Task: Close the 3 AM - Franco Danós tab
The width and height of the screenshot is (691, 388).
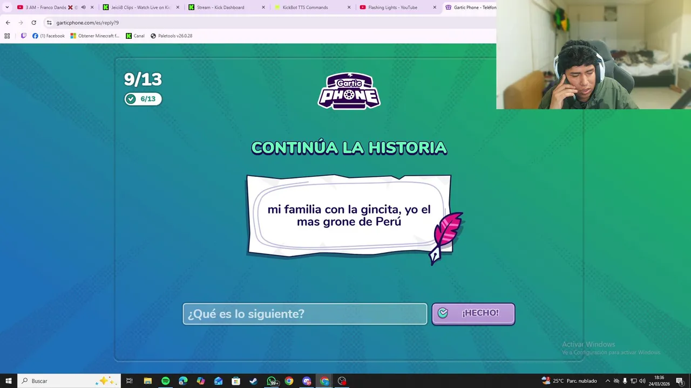Action: (92, 8)
